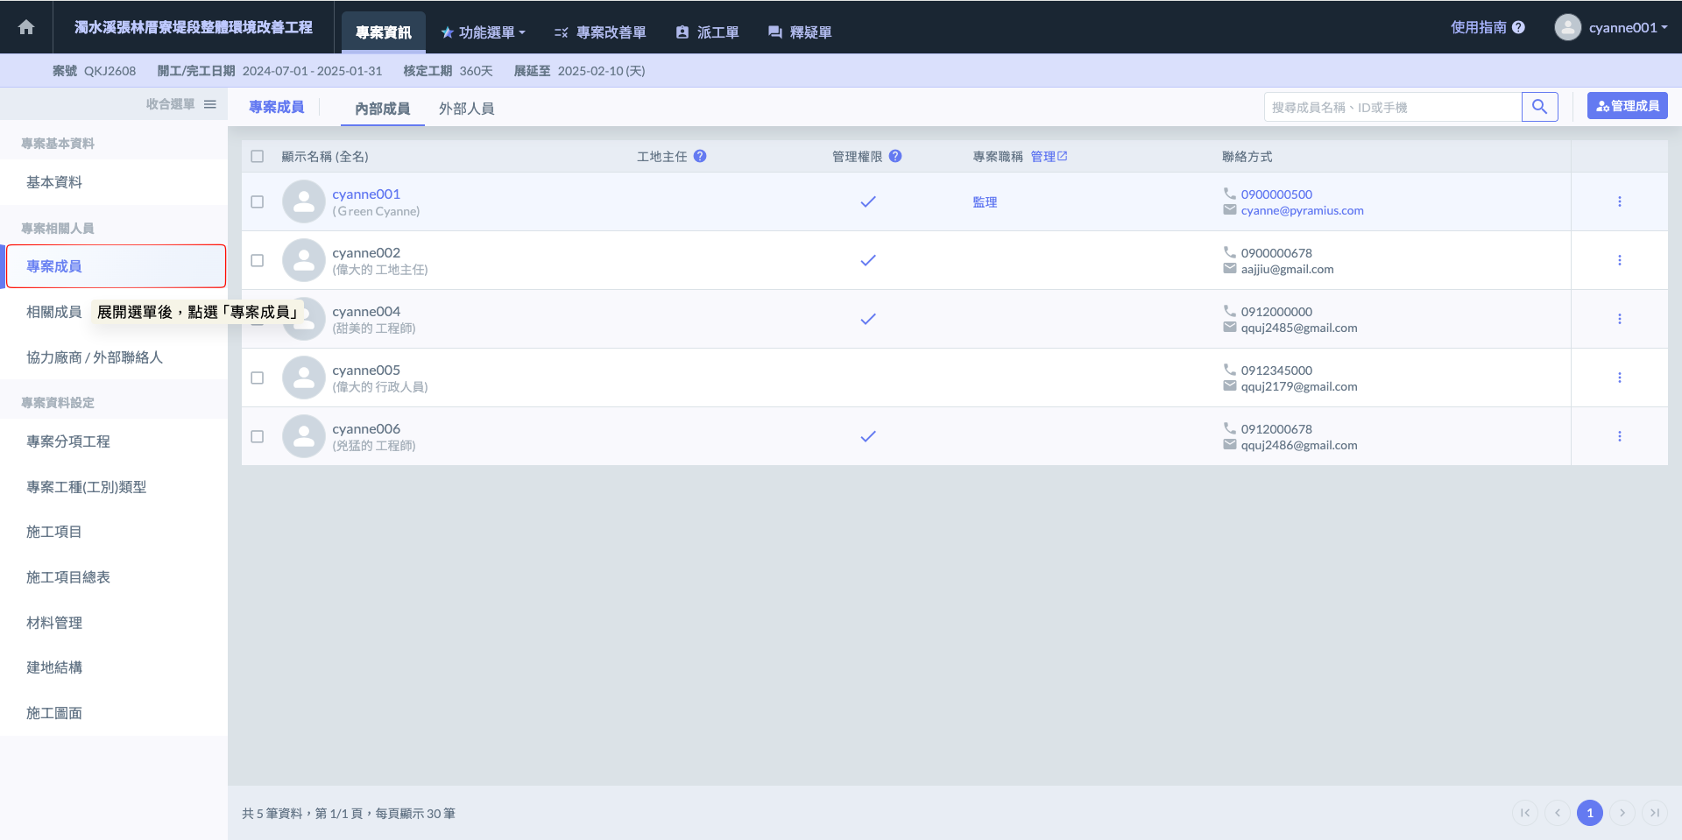Image resolution: width=1682 pixels, height=840 pixels.
Task: Click cyanne005's avatar icon
Action: point(304,378)
